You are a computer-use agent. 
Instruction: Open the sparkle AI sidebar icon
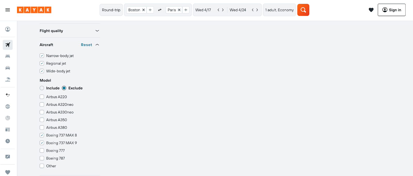[x=8, y=95]
